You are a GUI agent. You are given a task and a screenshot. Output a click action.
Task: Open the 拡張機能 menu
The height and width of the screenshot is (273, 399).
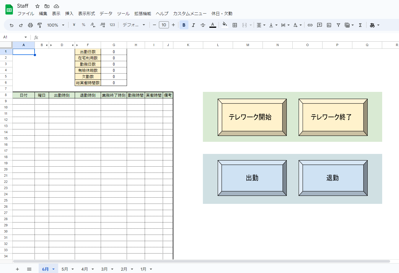[143, 14]
